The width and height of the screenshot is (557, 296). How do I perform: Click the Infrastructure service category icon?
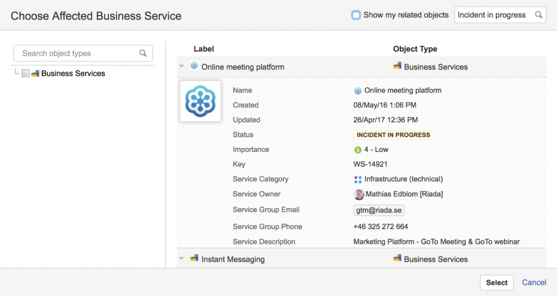coord(358,179)
